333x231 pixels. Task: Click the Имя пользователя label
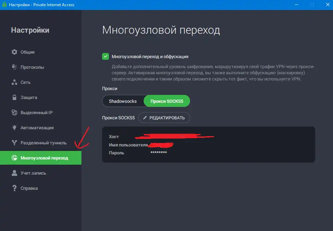point(128,145)
